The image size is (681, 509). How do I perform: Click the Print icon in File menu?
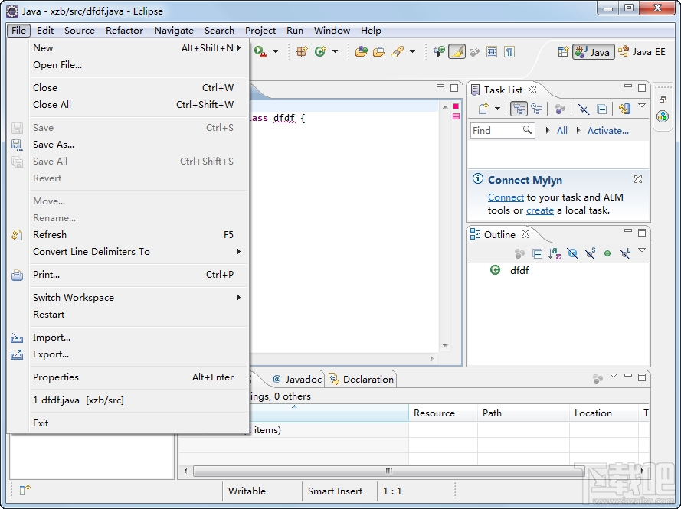point(17,275)
